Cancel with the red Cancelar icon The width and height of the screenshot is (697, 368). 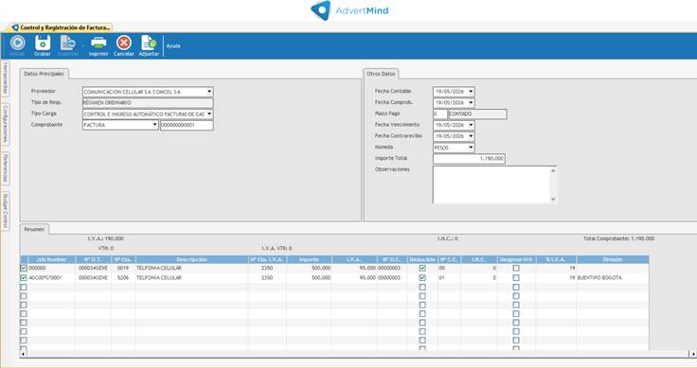tap(123, 43)
